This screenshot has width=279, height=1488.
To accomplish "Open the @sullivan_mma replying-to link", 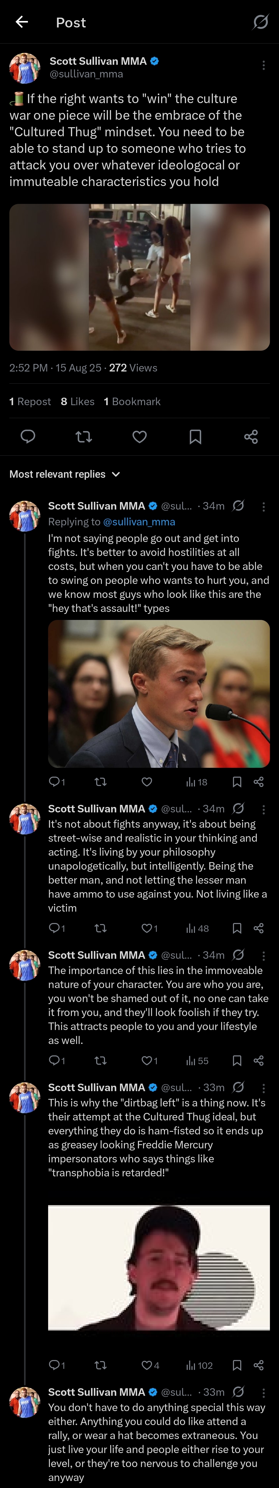I will (139, 522).
